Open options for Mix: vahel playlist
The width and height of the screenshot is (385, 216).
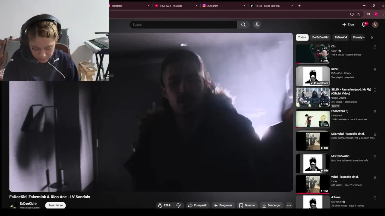point(375,134)
